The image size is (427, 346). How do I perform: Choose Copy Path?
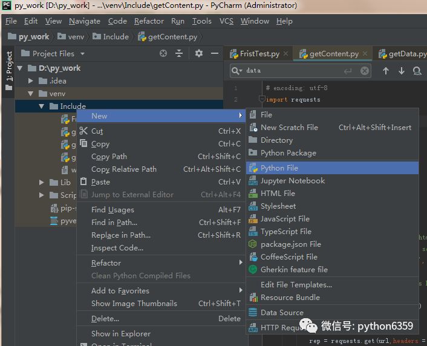click(161, 157)
